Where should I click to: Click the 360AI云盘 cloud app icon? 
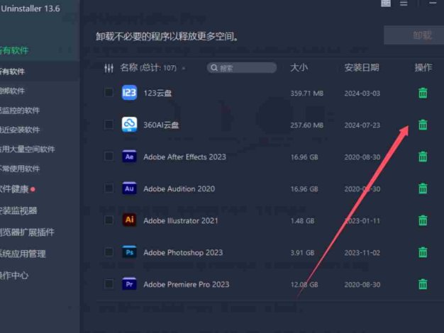tap(129, 124)
